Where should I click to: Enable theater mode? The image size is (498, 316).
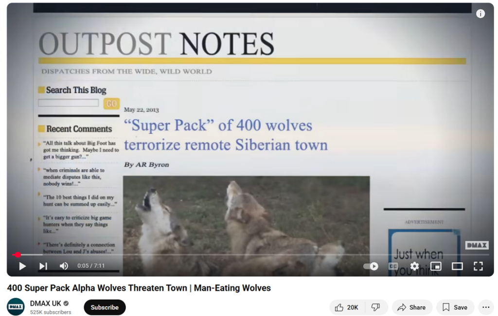click(x=457, y=266)
